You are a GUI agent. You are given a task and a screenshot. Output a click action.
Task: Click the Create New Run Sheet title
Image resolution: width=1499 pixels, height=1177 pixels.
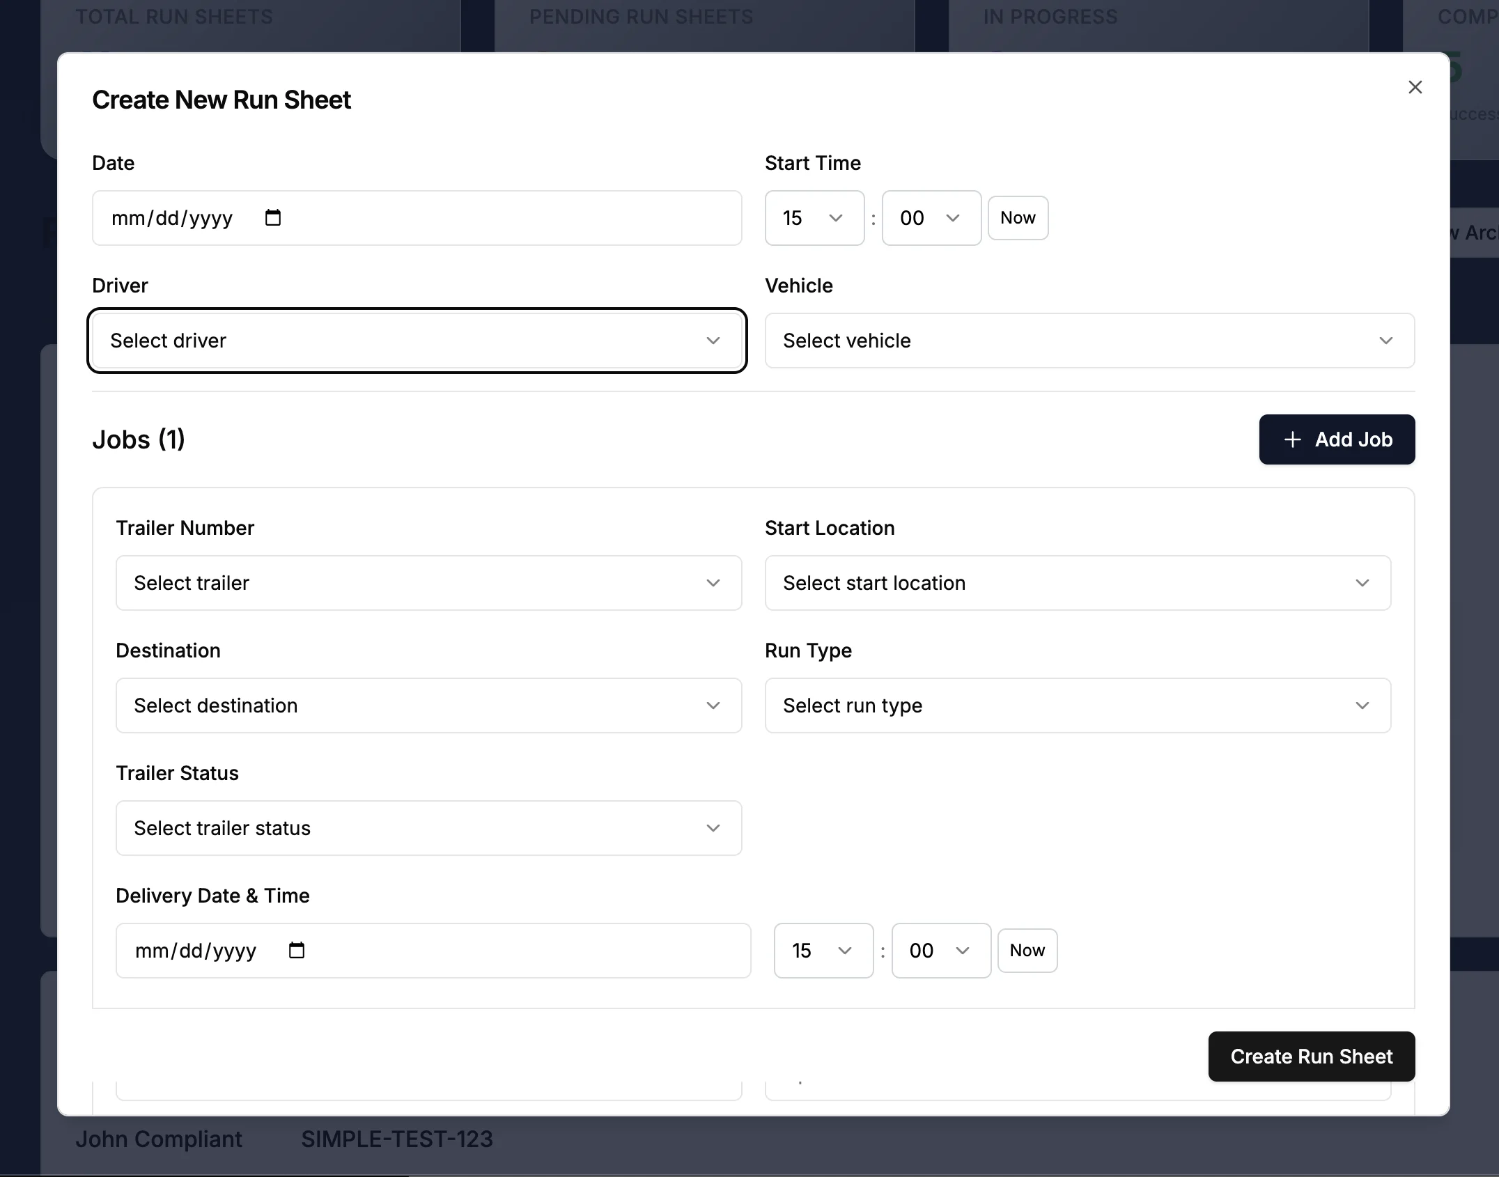[222, 100]
